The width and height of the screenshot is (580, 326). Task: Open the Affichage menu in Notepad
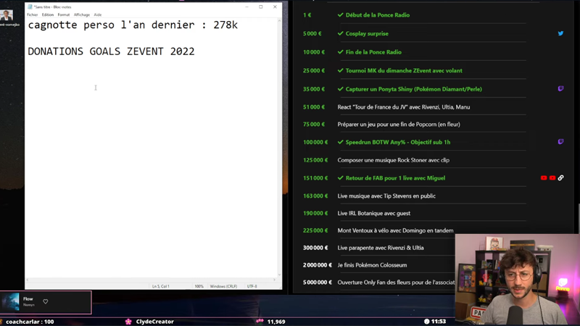tap(82, 14)
